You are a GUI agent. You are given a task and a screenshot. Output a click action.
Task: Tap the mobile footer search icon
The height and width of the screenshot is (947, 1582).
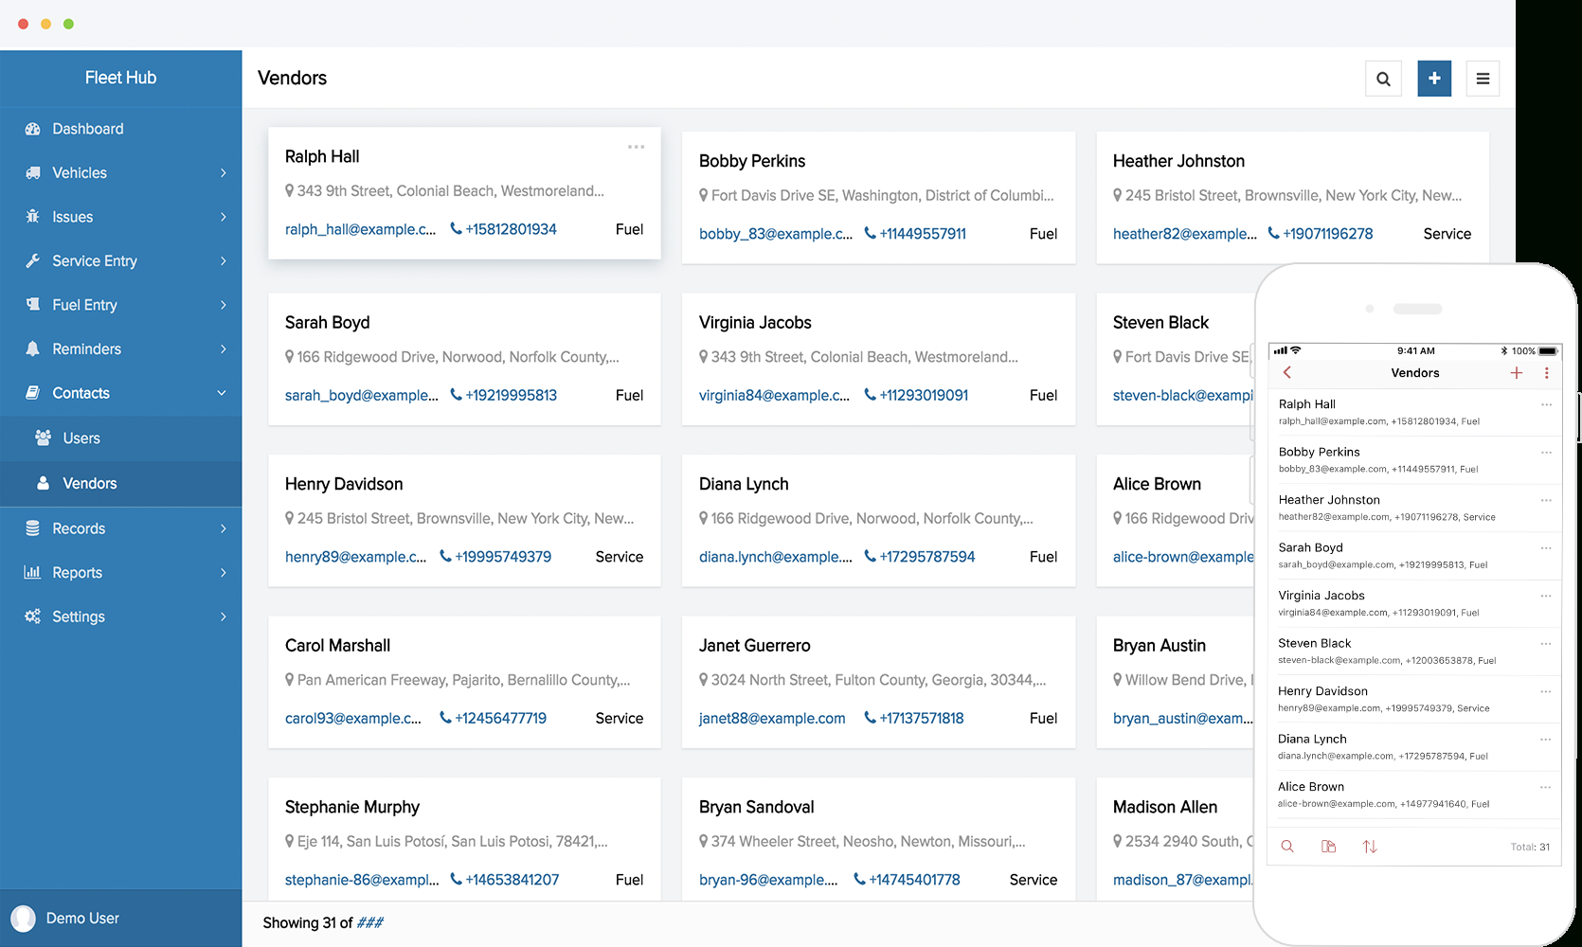pos(1287,847)
